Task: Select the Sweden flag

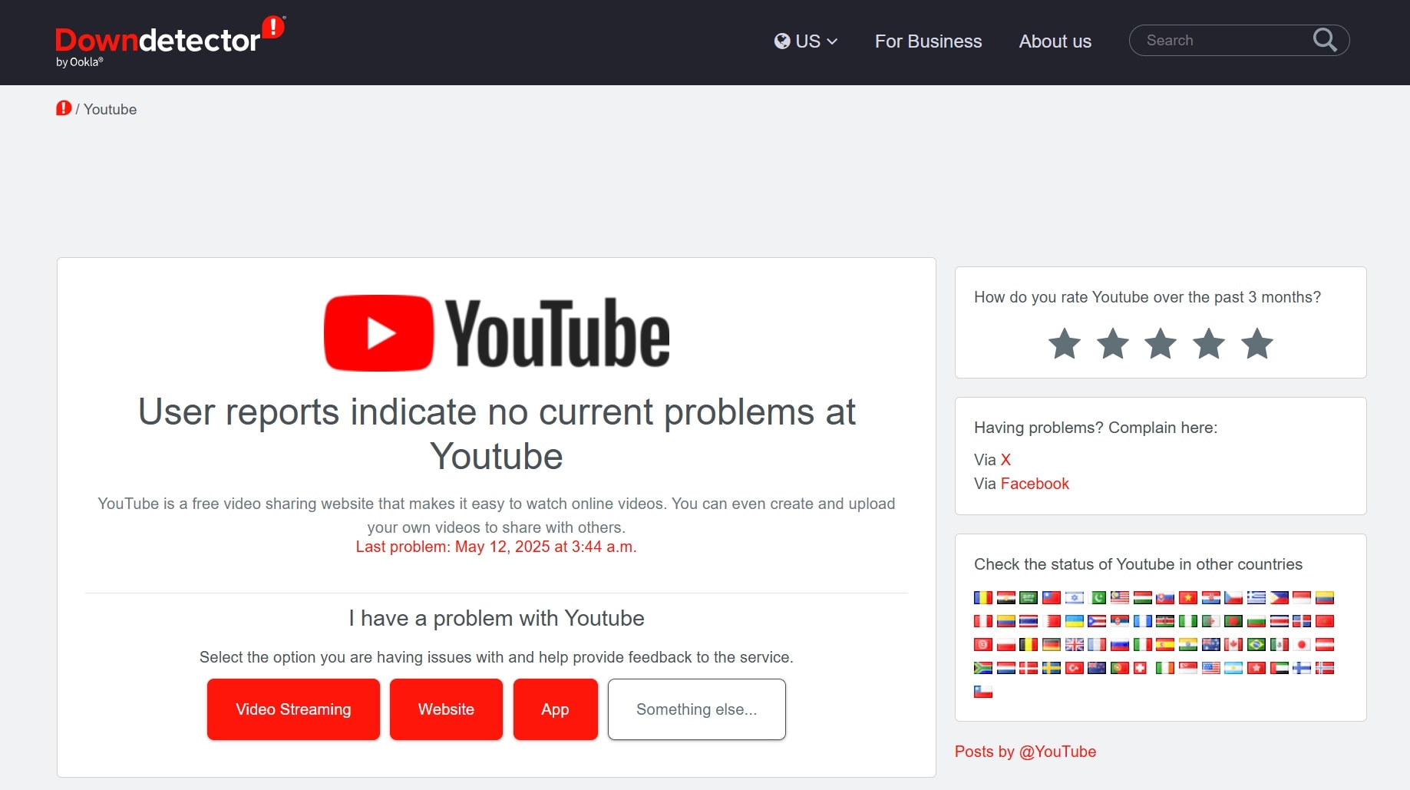Action: point(1052,668)
